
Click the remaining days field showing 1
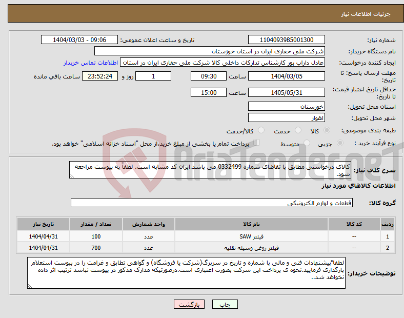pos(153,76)
